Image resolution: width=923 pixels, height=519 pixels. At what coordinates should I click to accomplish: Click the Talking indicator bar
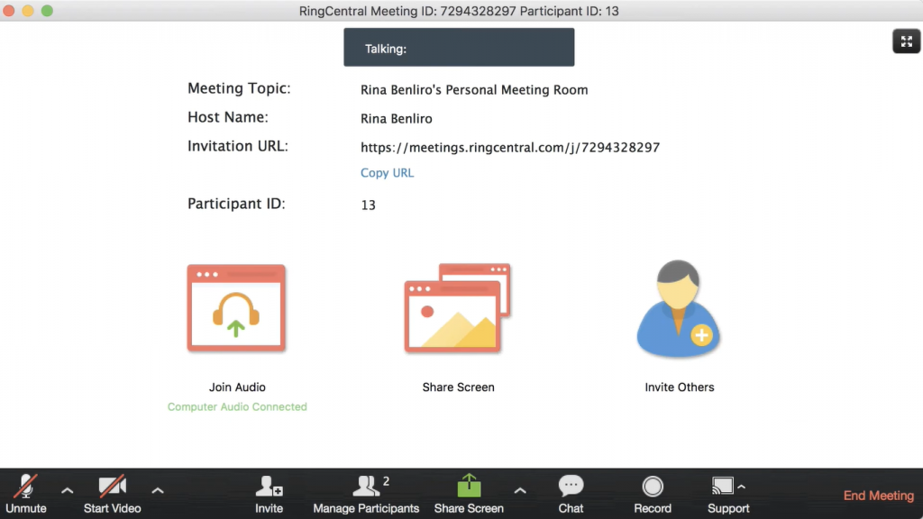pos(459,47)
